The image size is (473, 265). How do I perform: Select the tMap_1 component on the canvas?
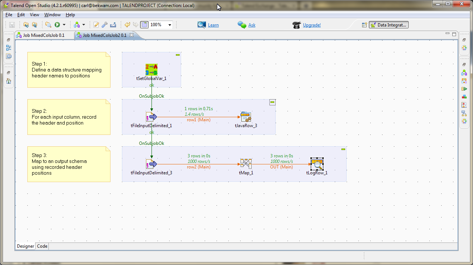(x=246, y=163)
